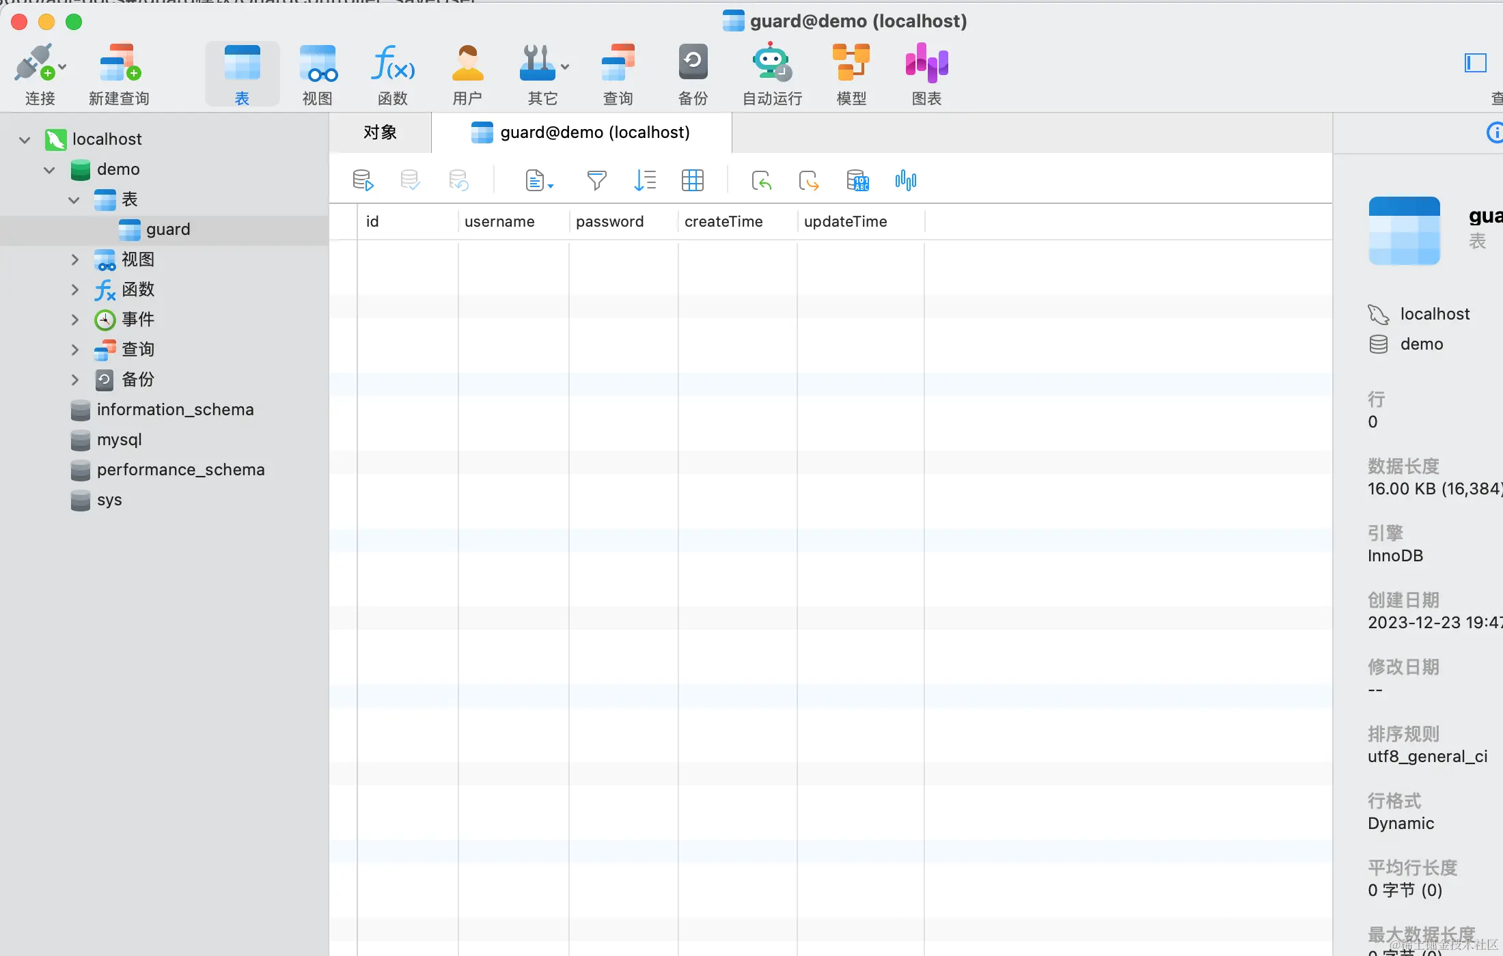Expand the Functions (函数) tree node

point(74,290)
